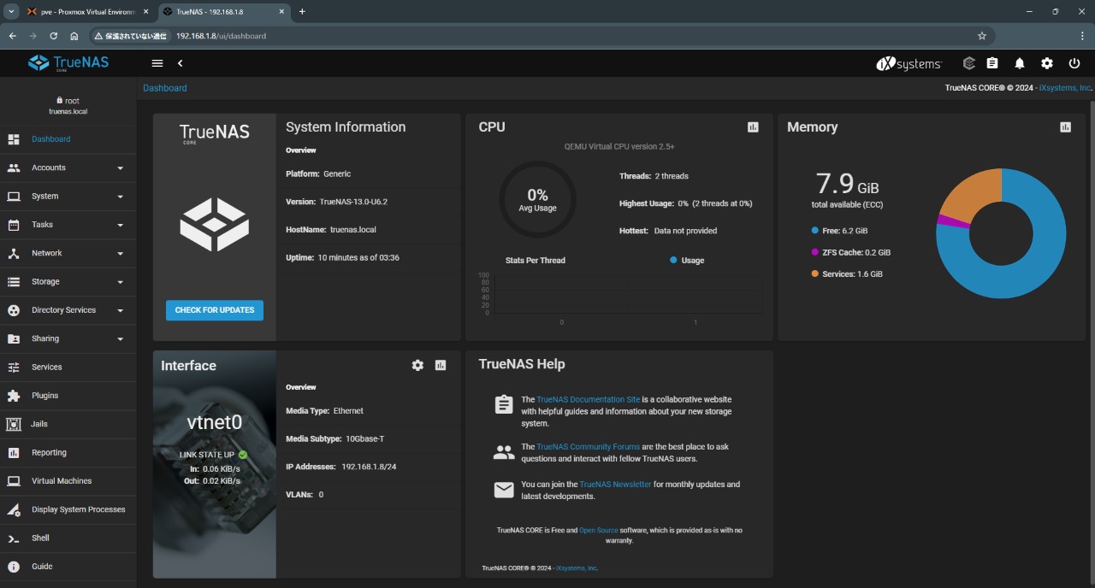Bookmark page with the star icon
The image size is (1095, 588).
[982, 36]
